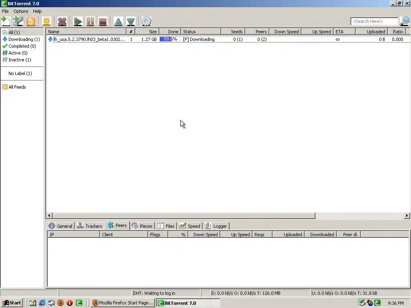Sort by Status column header

coord(201,32)
